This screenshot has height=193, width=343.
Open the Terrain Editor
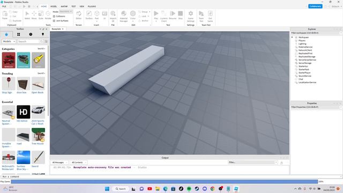coord(79,15)
